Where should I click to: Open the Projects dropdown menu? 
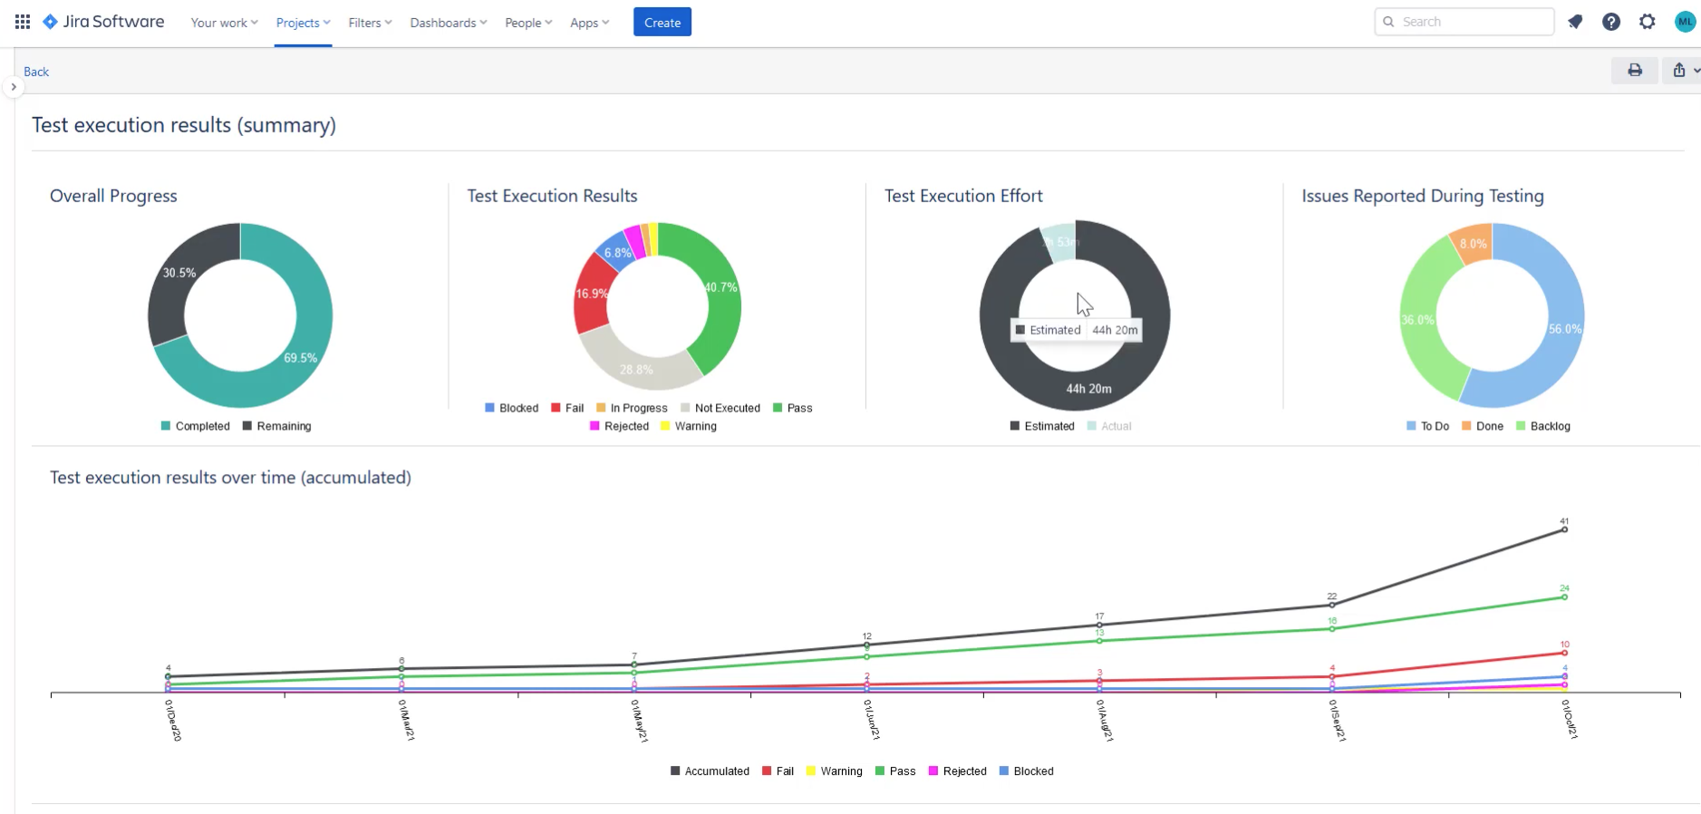(x=303, y=23)
